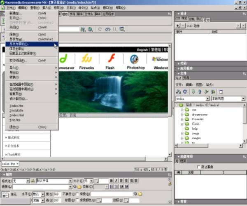
Task: Select the highlighted 另存为模板 menu entry
Action: coord(32,44)
